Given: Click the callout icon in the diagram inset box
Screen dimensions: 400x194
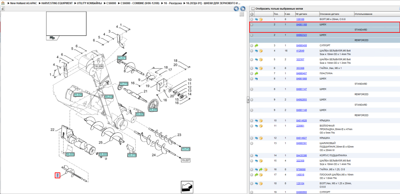Looking at the screenshot, I should (52, 38).
